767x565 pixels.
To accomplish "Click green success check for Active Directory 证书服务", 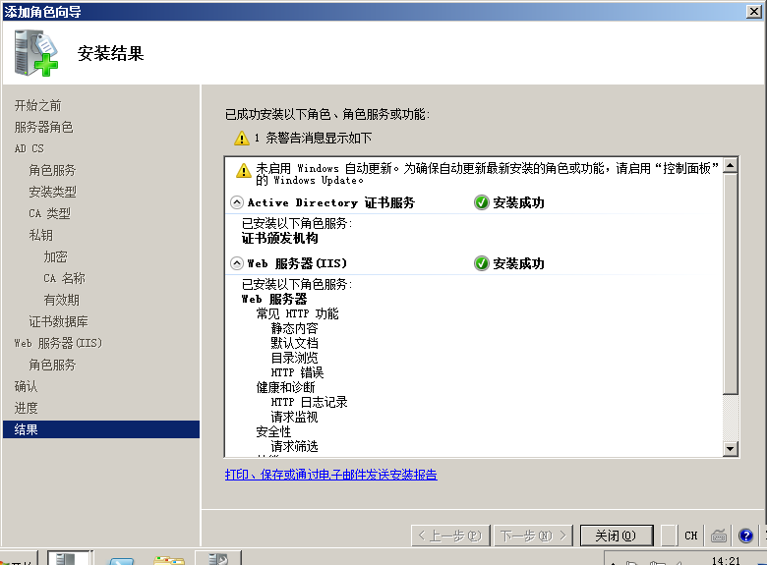I will pos(481,202).
